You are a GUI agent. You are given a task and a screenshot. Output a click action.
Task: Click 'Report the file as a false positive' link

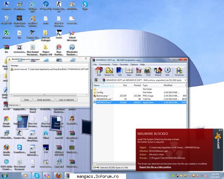pos(155,167)
